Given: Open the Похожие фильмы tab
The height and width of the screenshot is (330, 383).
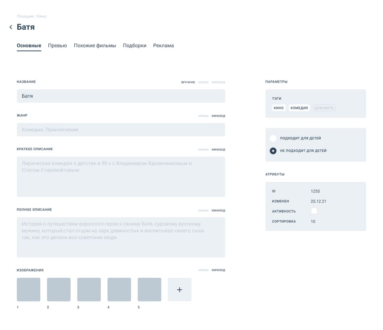Looking at the screenshot, I should [95, 46].
